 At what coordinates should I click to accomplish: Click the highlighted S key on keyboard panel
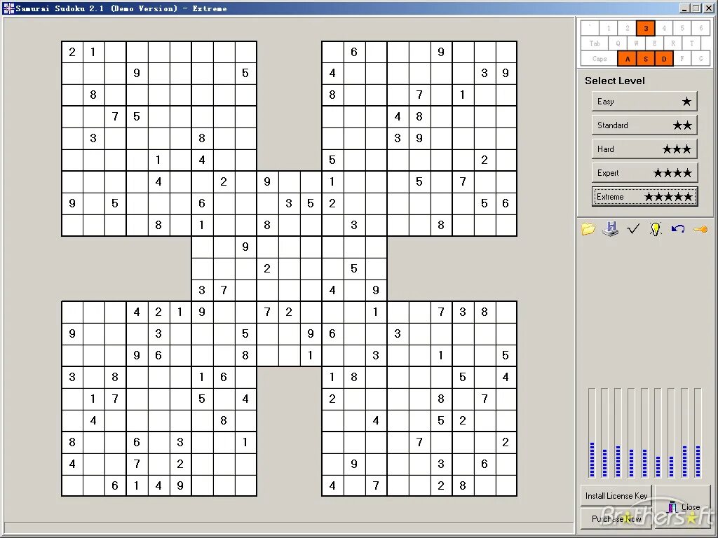click(x=646, y=59)
